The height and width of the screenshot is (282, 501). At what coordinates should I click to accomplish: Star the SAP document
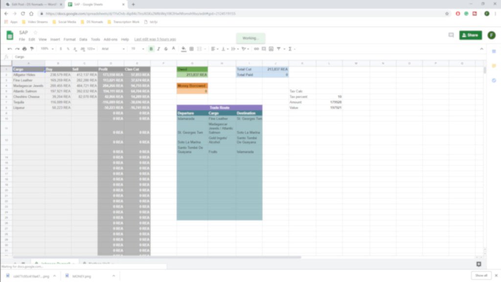(x=35, y=33)
